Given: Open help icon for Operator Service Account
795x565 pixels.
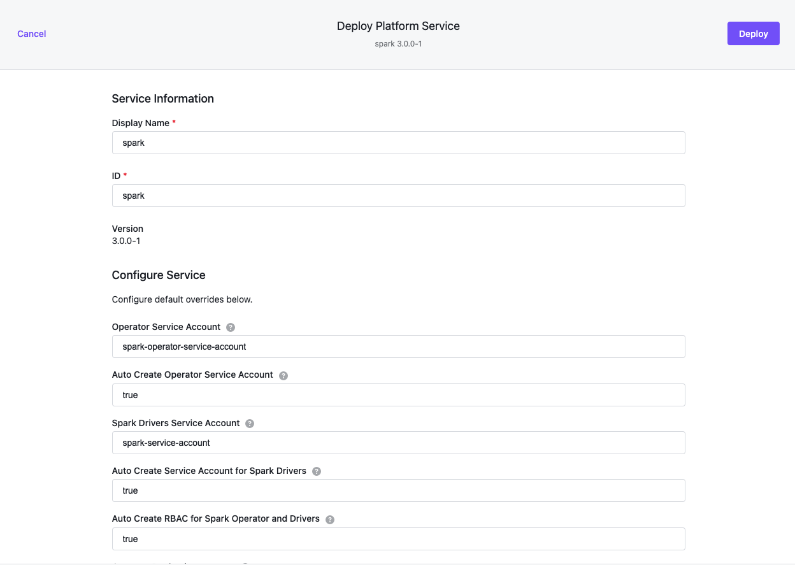Looking at the screenshot, I should pos(231,327).
